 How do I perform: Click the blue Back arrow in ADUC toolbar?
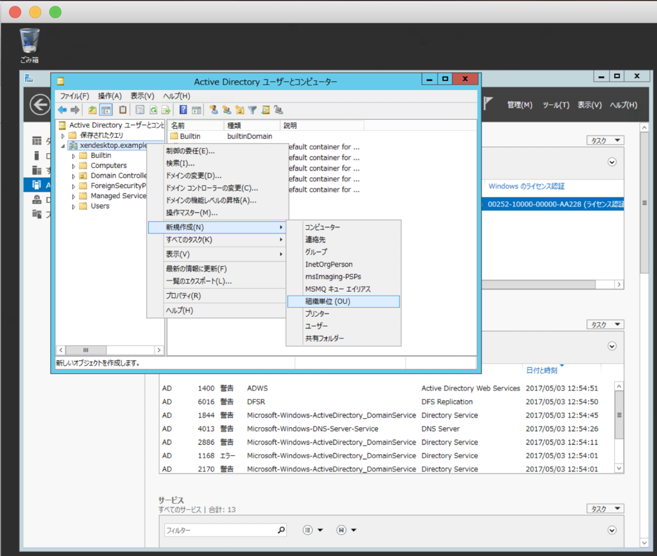[x=62, y=110]
